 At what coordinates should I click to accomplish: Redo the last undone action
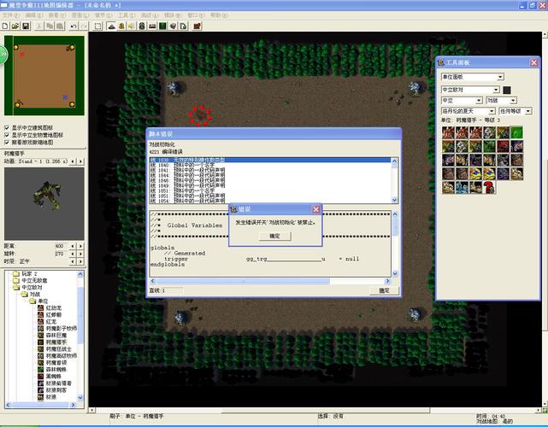pyautogui.click(x=84, y=26)
